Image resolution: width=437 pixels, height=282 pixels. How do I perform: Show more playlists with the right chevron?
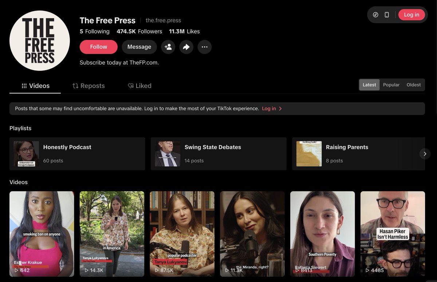pyautogui.click(x=425, y=154)
